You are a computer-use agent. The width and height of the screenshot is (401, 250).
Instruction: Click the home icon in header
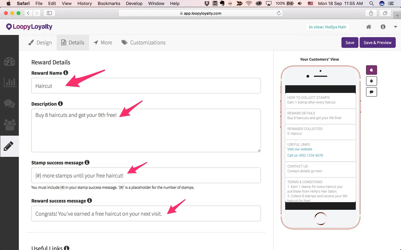[x=369, y=27]
